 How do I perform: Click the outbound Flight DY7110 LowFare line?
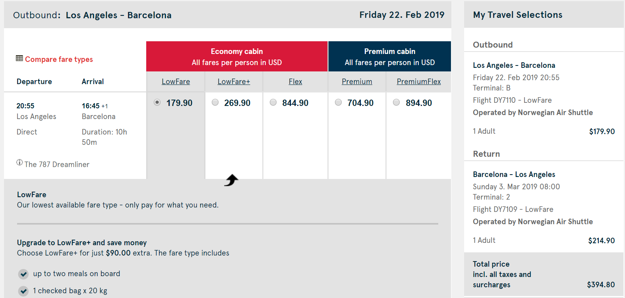(512, 100)
